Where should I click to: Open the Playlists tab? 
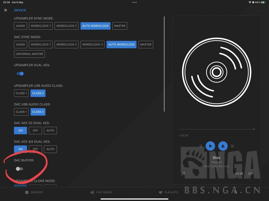168,192
